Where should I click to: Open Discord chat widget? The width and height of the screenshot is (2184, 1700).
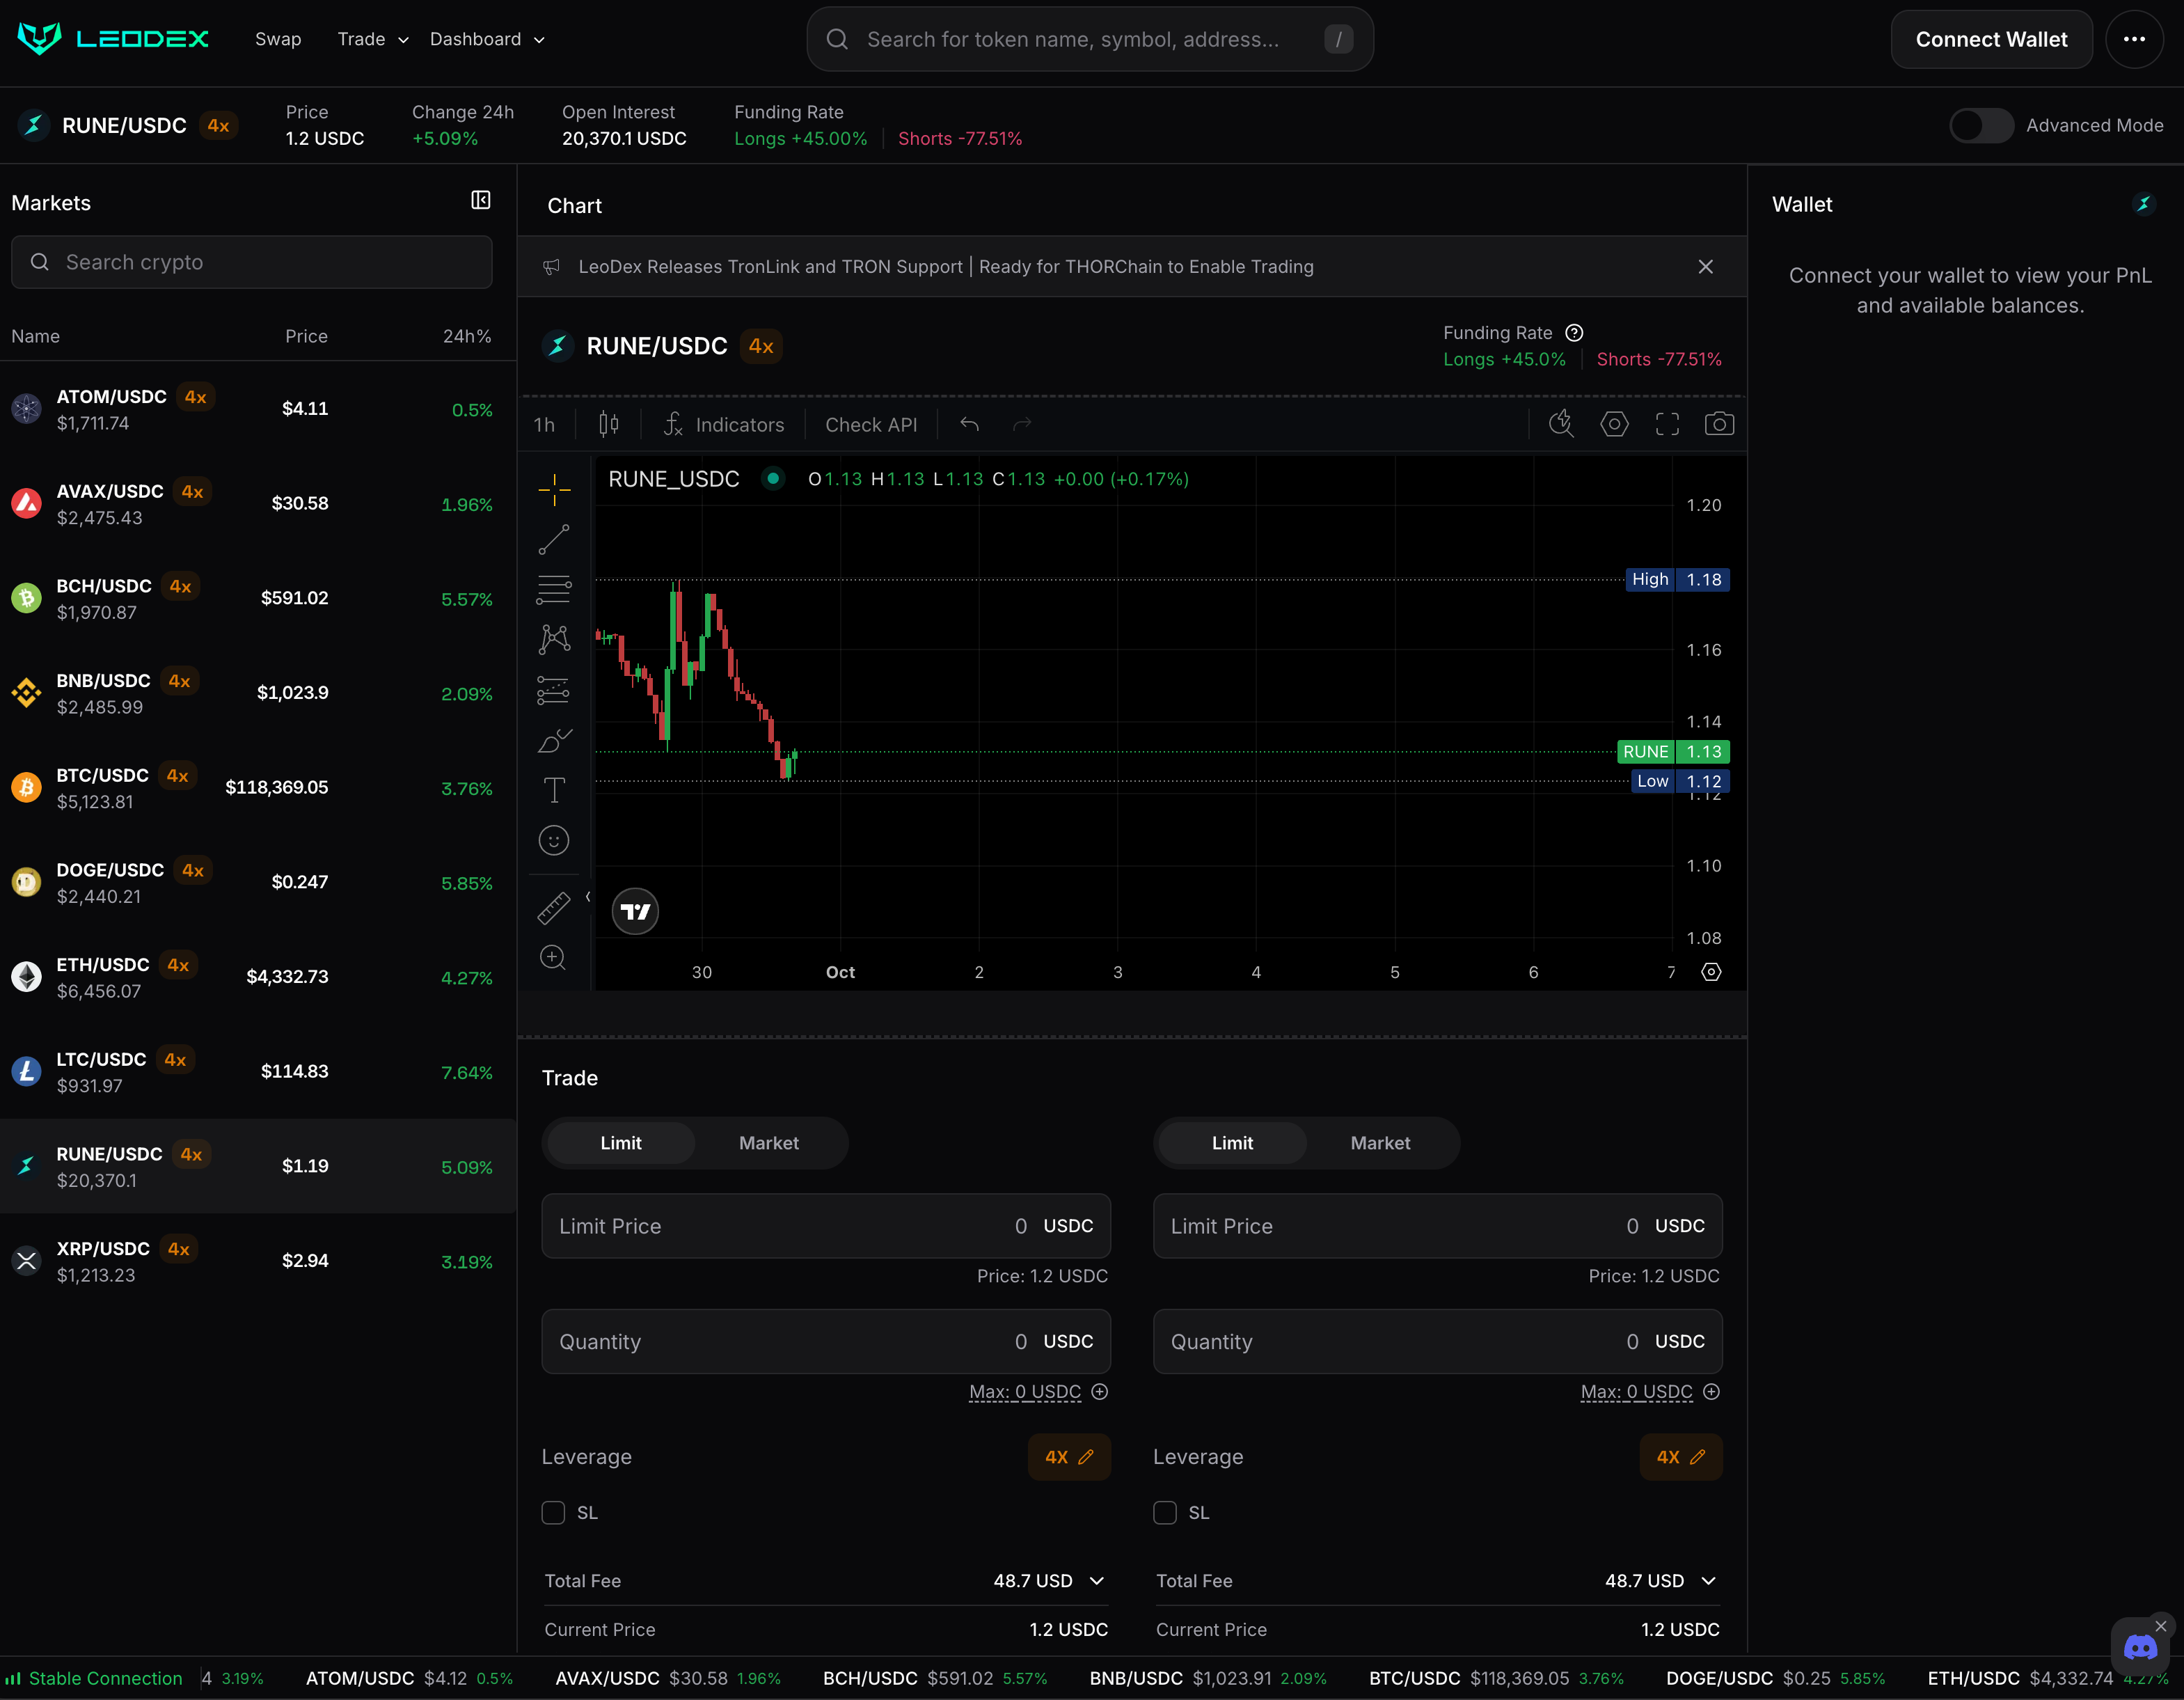pyautogui.click(x=2140, y=1647)
